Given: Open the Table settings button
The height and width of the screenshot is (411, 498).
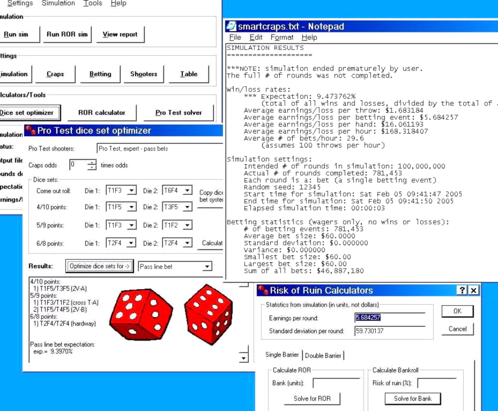Looking at the screenshot, I should click(x=189, y=74).
